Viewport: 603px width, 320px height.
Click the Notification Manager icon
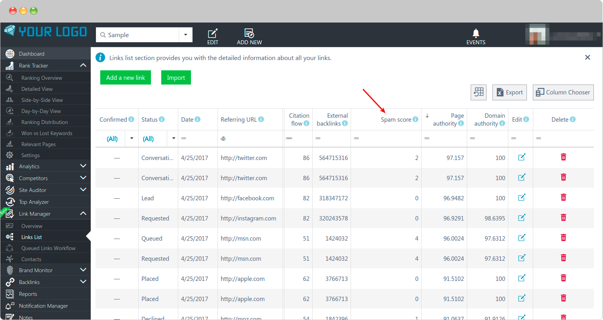(x=10, y=306)
